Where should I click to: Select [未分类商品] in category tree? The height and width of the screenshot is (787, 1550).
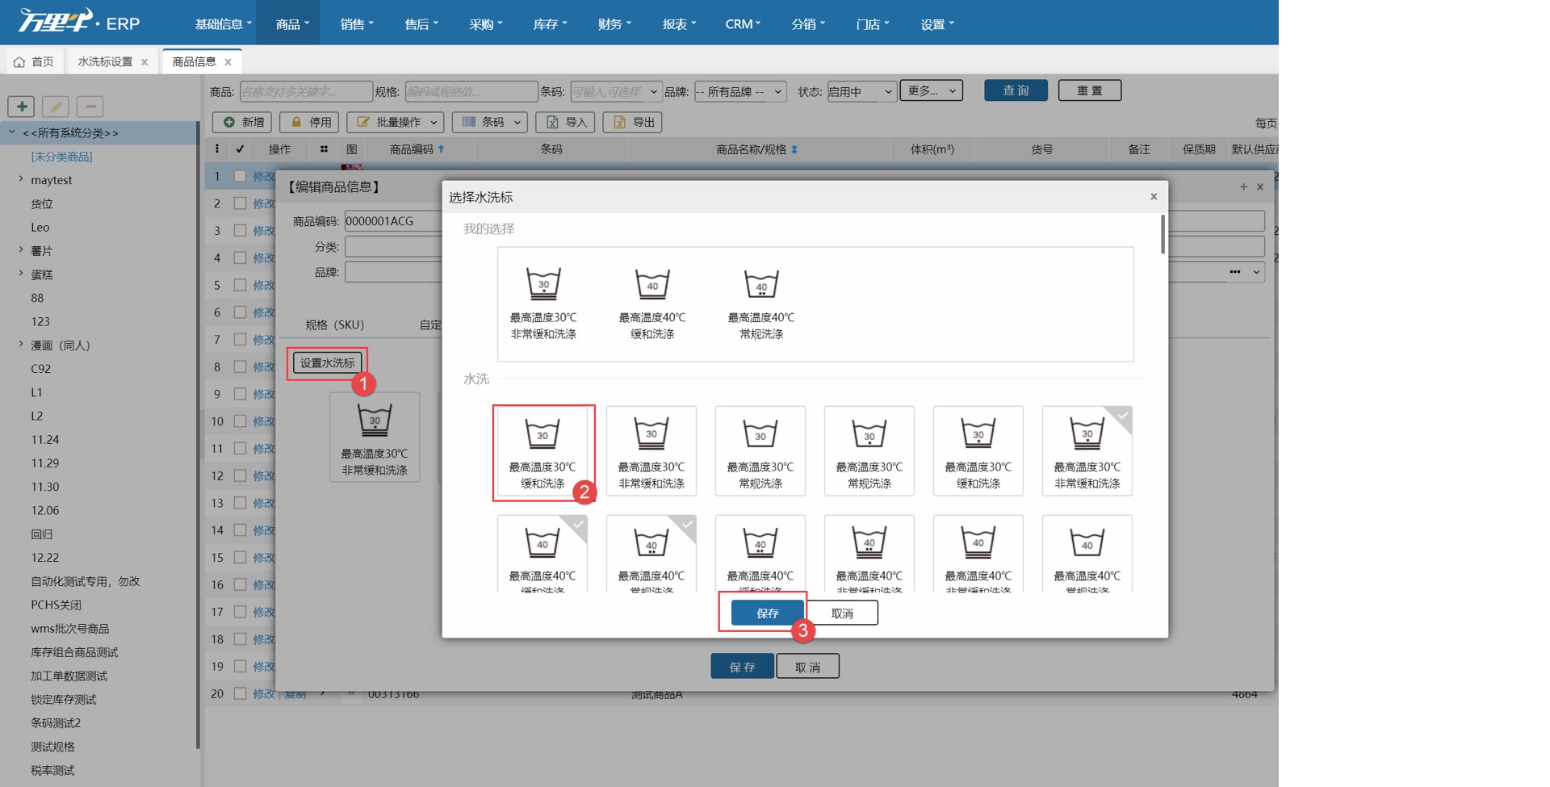pyautogui.click(x=61, y=157)
